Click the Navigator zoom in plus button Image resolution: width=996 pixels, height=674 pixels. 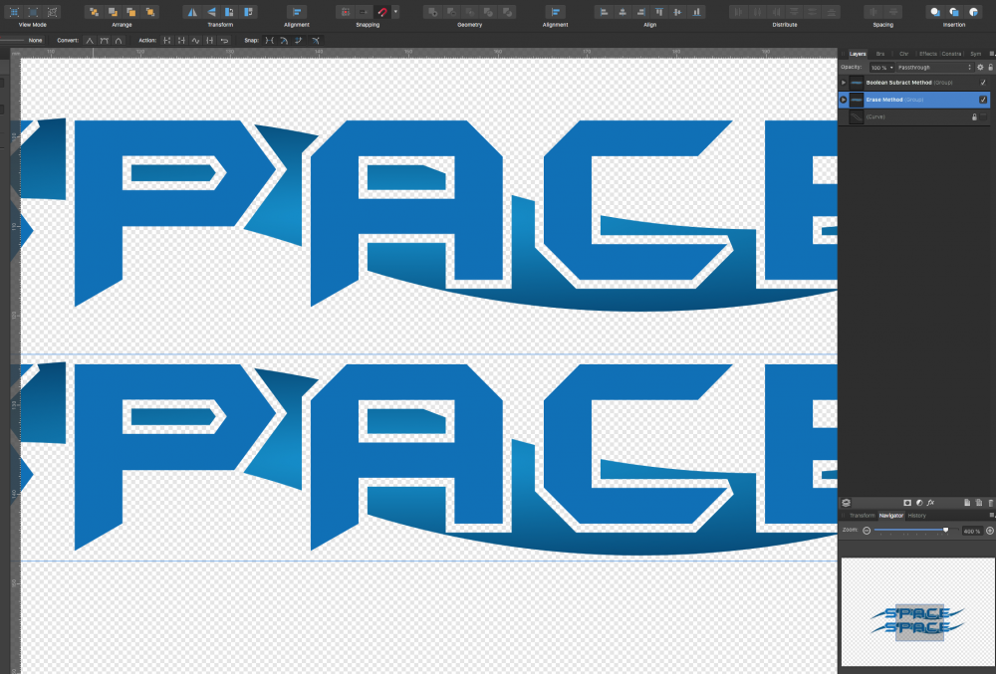(x=990, y=531)
